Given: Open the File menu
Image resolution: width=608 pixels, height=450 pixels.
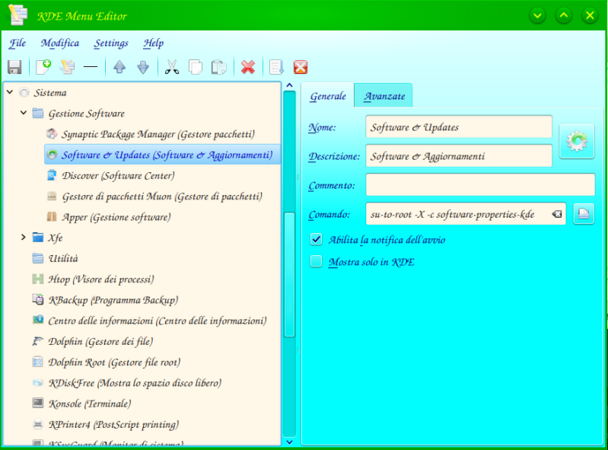Looking at the screenshot, I should 18,43.
